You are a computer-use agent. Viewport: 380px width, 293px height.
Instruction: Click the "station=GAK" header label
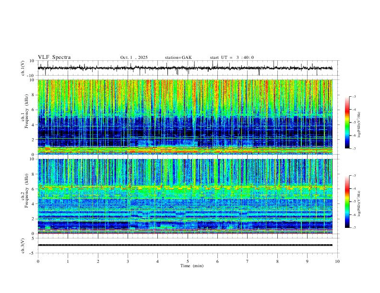tap(178, 57)
